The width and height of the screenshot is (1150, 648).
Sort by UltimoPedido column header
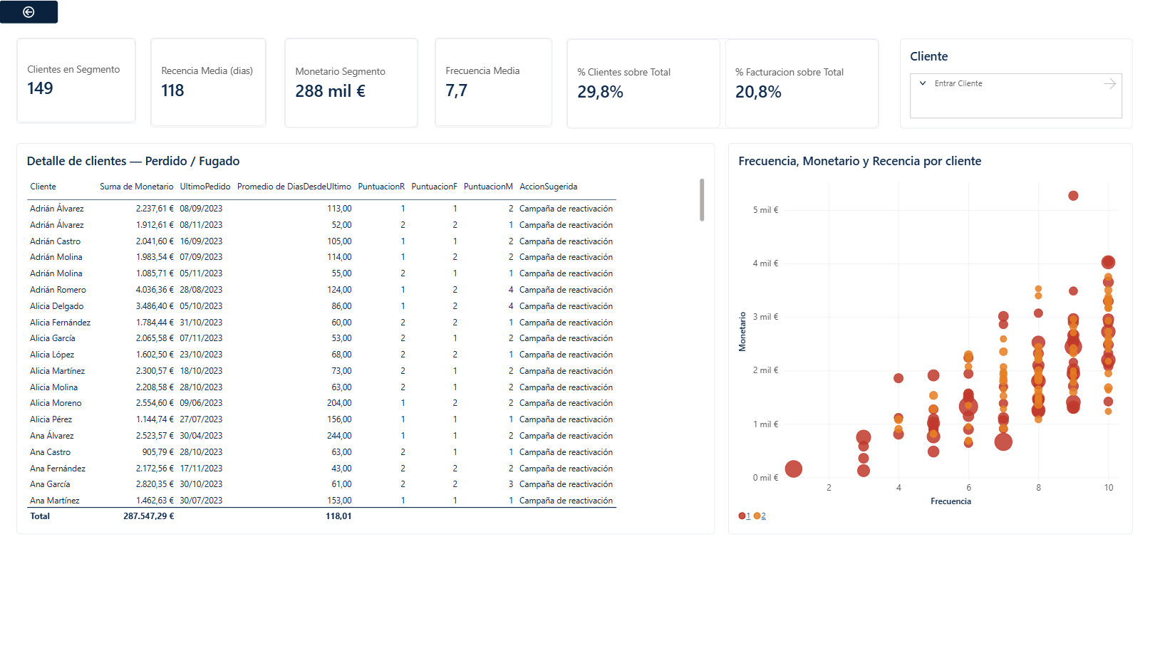coord(205,187)
